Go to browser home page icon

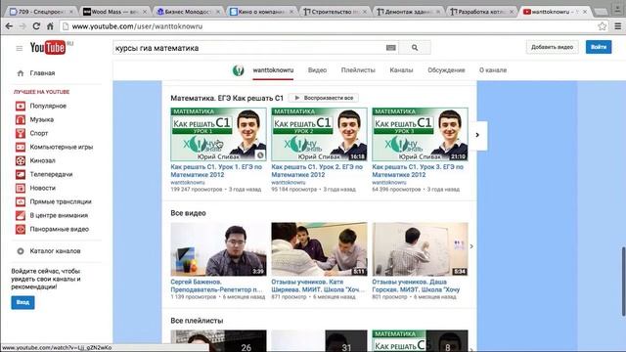50,26
